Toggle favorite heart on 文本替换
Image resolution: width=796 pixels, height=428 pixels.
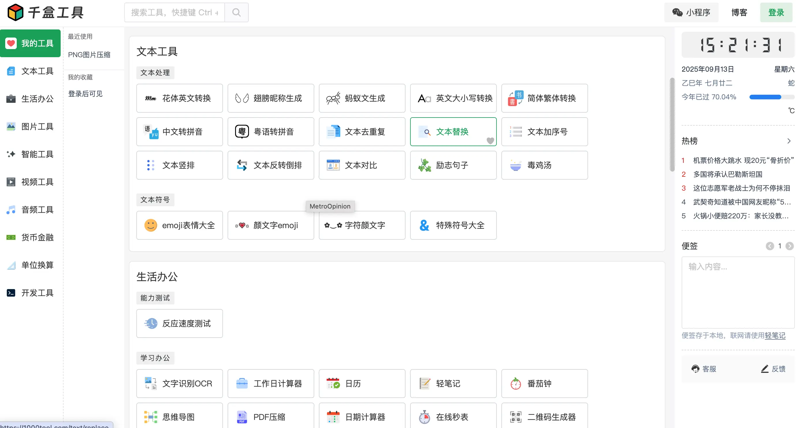pyautogui.click(x=490, y=141)
